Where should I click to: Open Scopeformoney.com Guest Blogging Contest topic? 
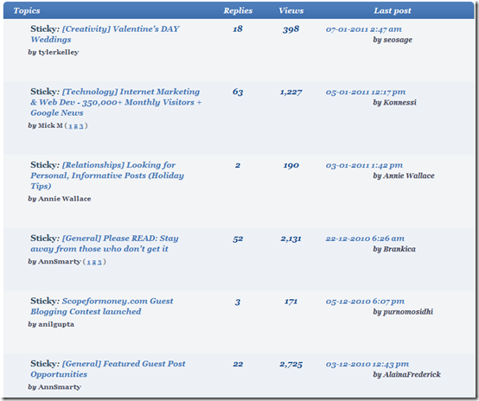coord(102,306)
